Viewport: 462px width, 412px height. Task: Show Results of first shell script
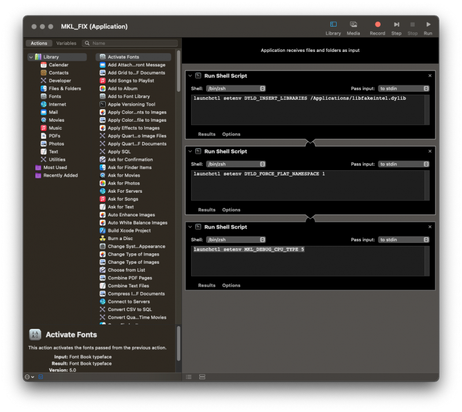[207, 134]
